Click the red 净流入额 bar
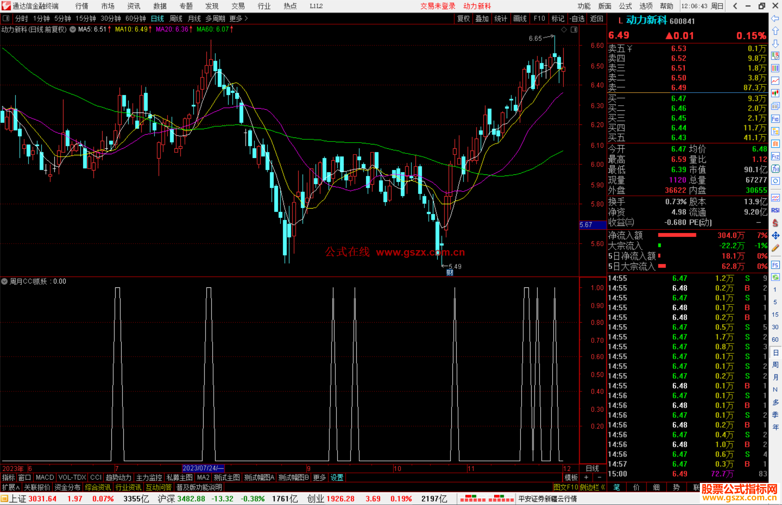Viewport: 782px width, 505px height. (677, 235)
